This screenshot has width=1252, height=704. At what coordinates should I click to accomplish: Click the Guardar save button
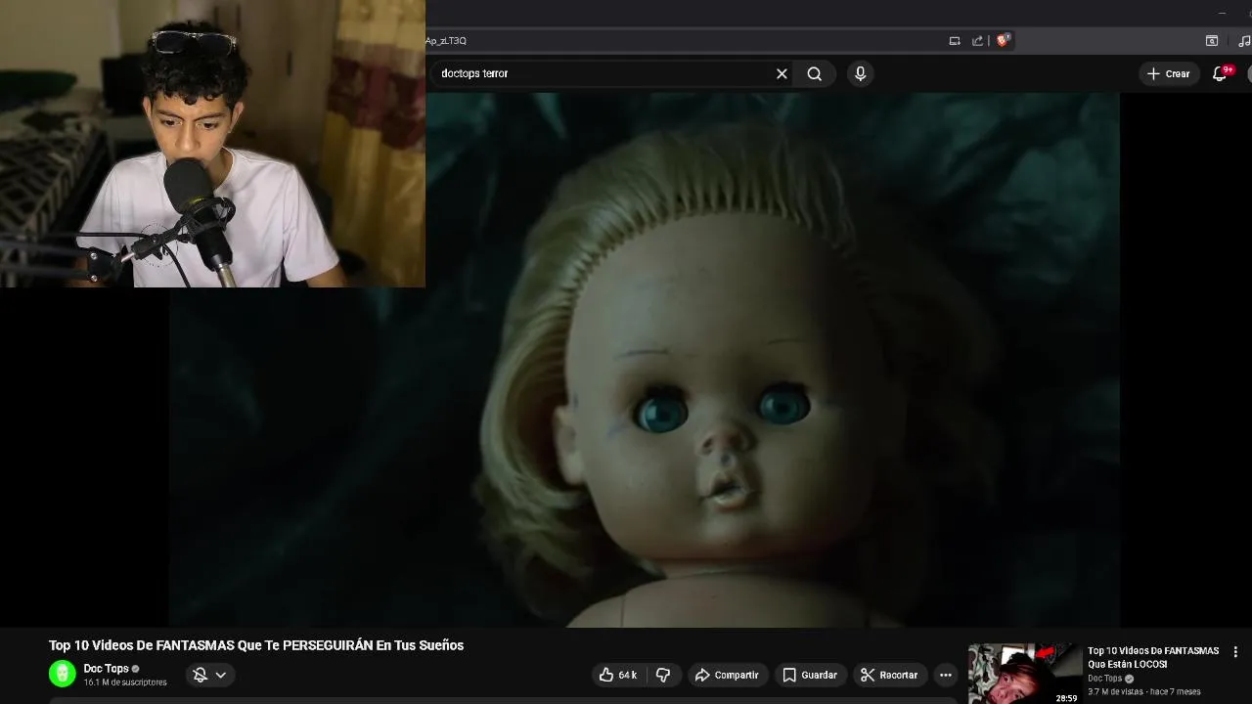(x=809, y=675)
